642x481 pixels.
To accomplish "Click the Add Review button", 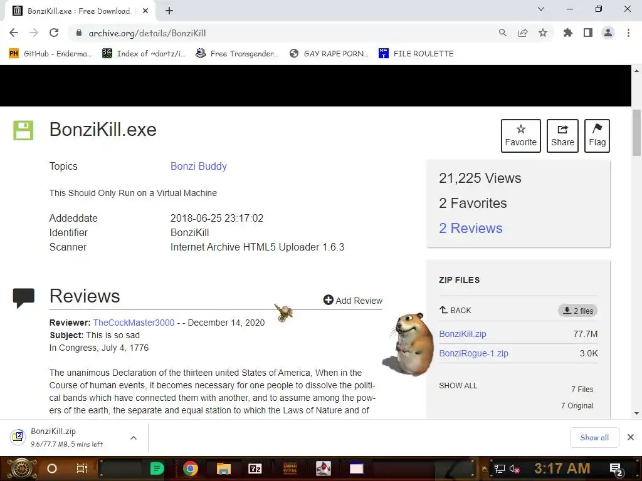I will click(353, 301).
